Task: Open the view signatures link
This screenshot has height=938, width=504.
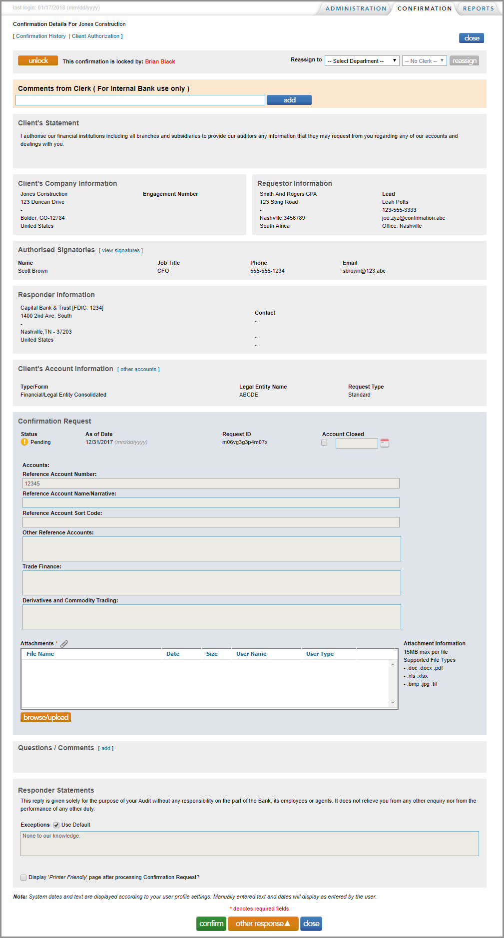Action: click(x=121, y=250)
